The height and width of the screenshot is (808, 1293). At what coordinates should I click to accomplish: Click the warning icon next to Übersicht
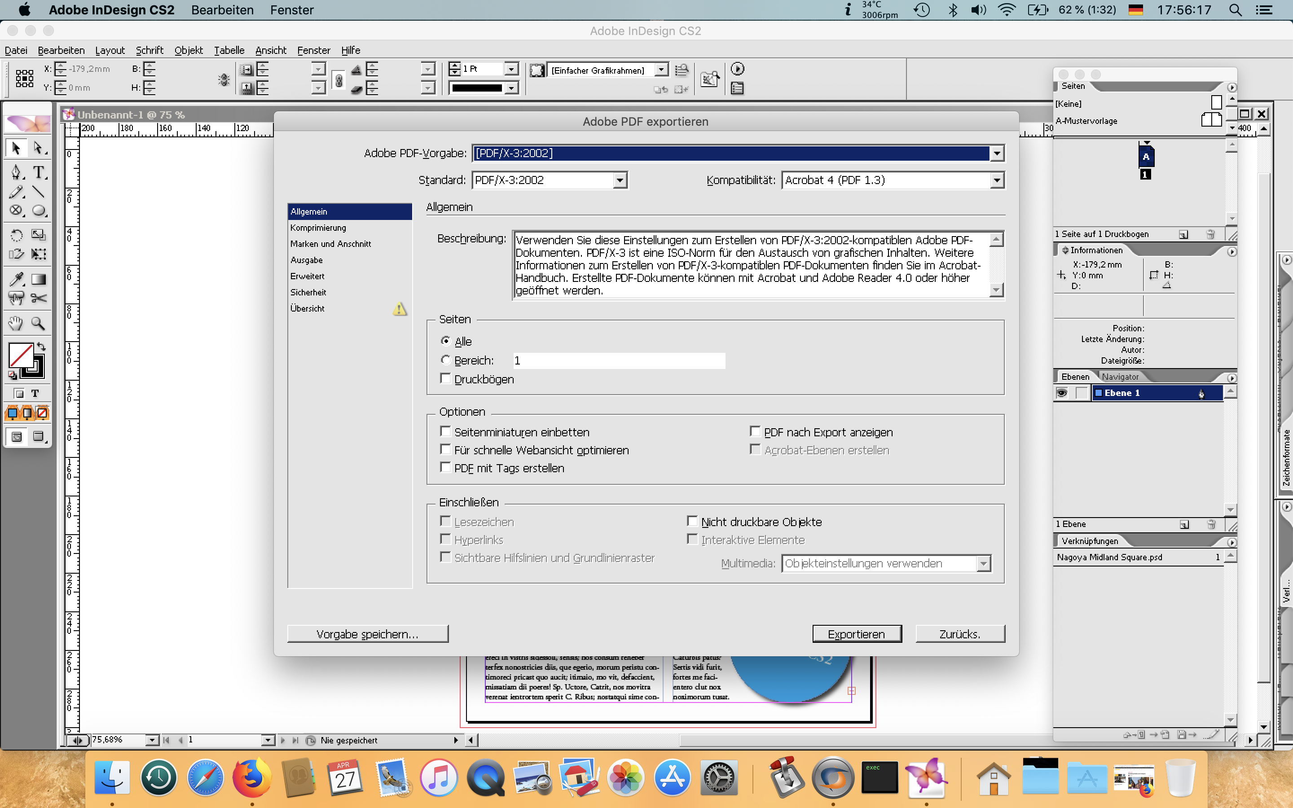tap(400, 308)
